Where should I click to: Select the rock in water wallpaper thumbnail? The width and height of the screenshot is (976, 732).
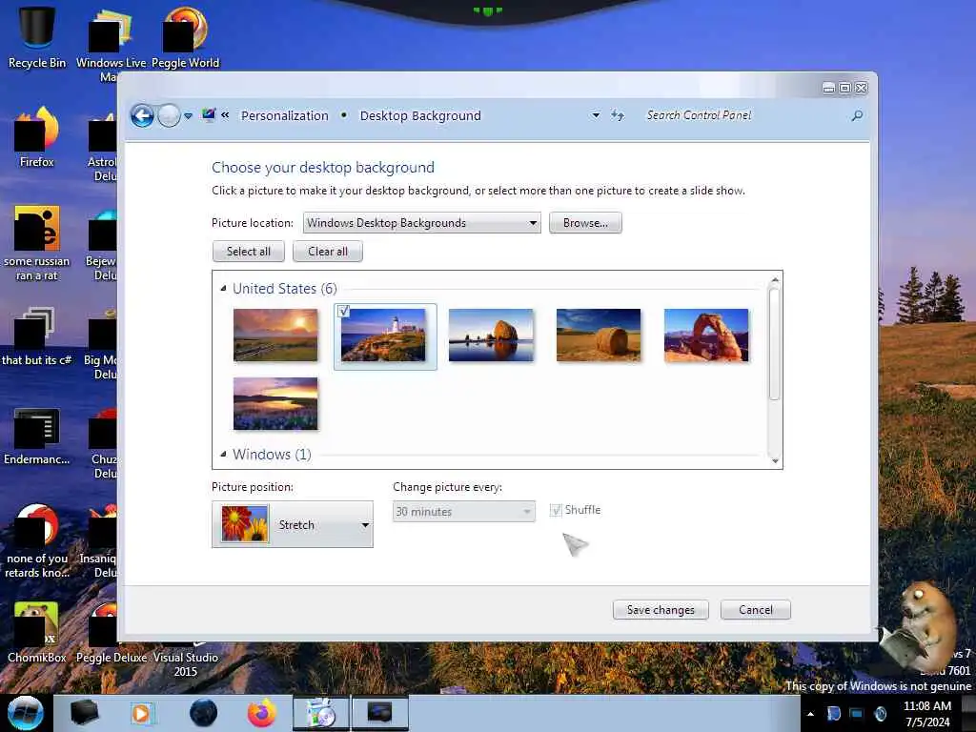coord(491,335)
